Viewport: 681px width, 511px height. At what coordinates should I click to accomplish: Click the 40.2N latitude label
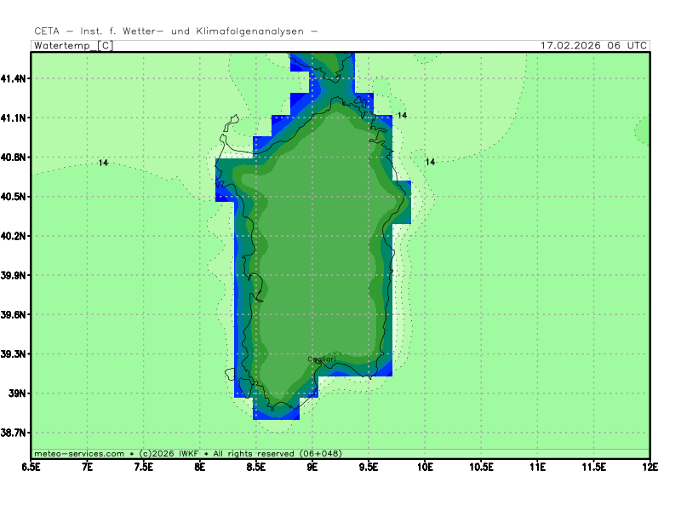[x=14, y=236]
